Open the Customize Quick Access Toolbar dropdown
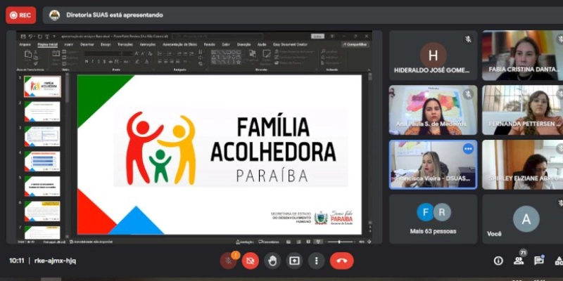This screenshot has height=281, width=563. [x=54, y=37]
